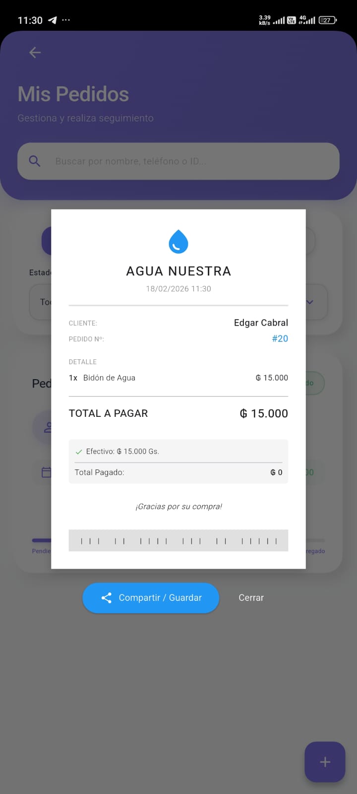Tap the Telegram icon in status bar

pos(52,20)
